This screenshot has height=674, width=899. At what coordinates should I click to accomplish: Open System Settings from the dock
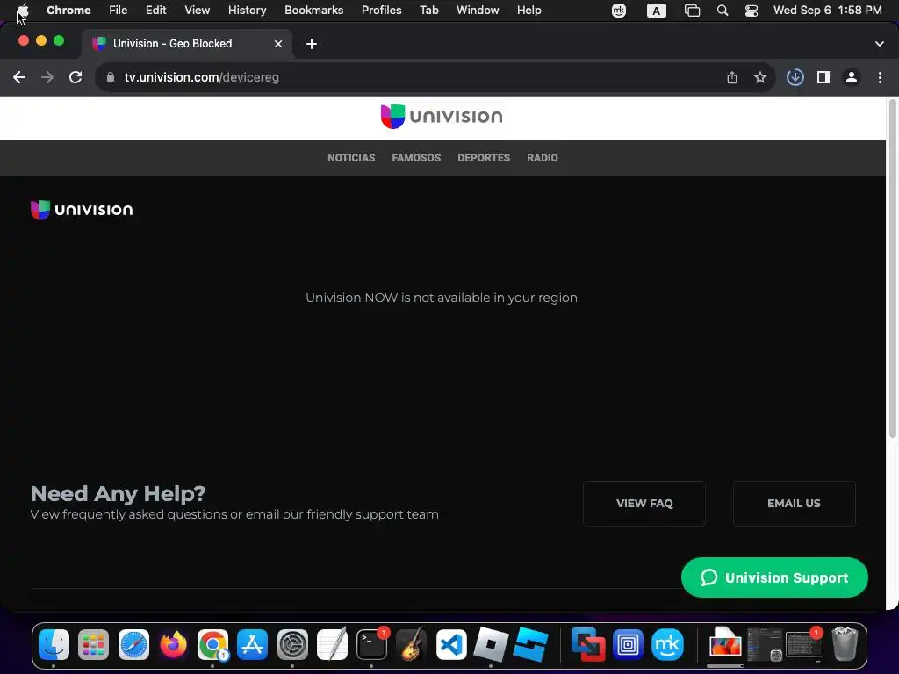pyautogui.click(x=292, y=644)
